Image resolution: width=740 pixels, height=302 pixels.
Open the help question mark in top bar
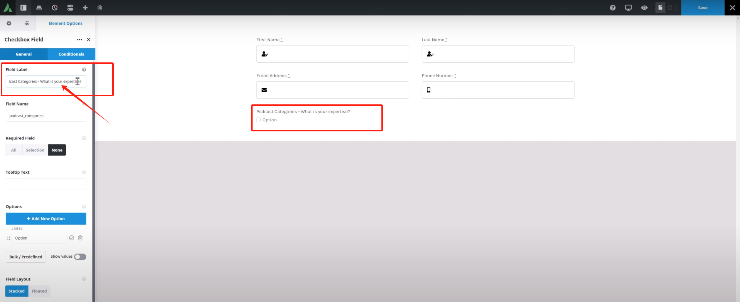point(613,8)
